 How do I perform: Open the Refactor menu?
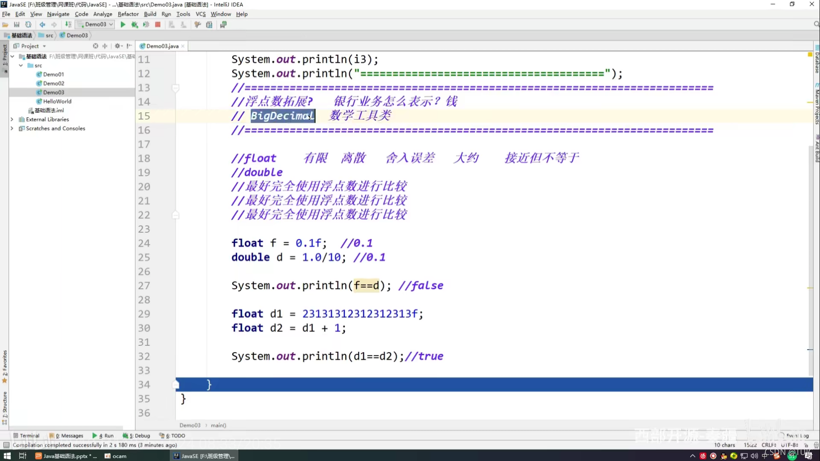128,14
